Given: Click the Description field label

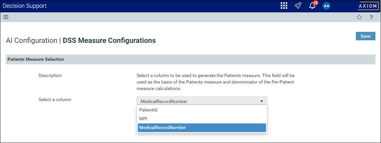Looking at the screenshot, I should click(50, 76).
